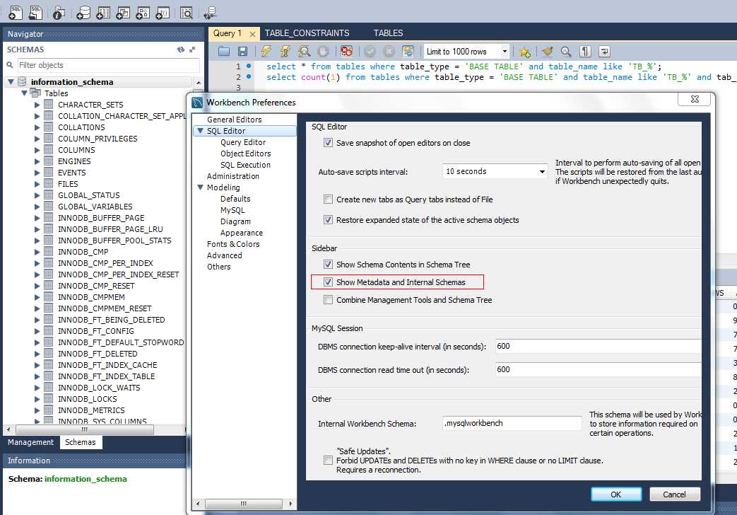The image size is (737, 515).
Task: Execute the script with lightning bolt icon
Action: [266, 52]
